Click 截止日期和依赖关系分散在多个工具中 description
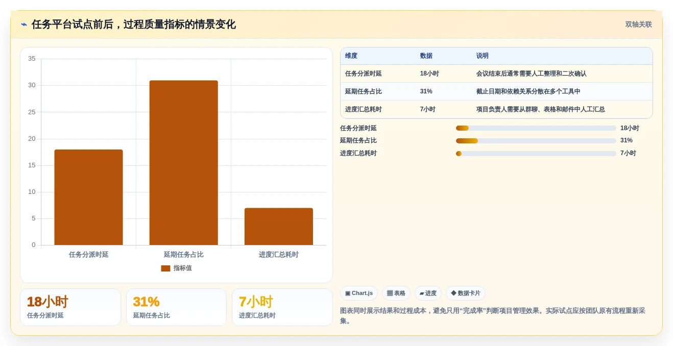This screenshot has width=673, height=346. [528, 92]
